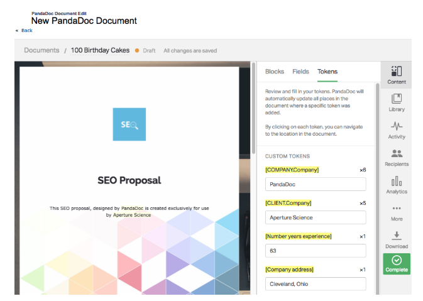Switch to the Fields tab
This screenshot has height=301, width=423.
300,72
